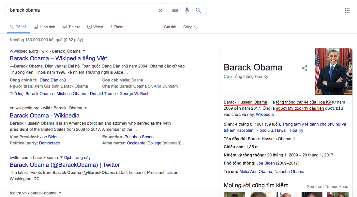Expand the en.wikipedia.org result dropdown arrow

86,108
